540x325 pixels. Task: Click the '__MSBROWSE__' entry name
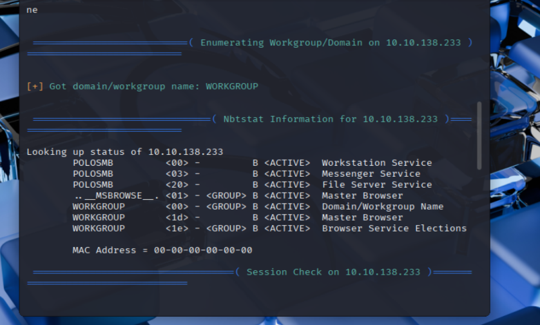point(119,196)
